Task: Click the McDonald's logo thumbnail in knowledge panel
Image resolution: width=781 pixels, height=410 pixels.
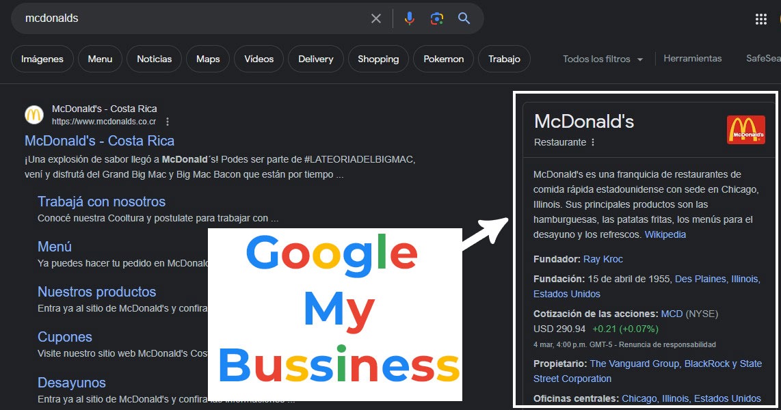Action: pos(745,130)
